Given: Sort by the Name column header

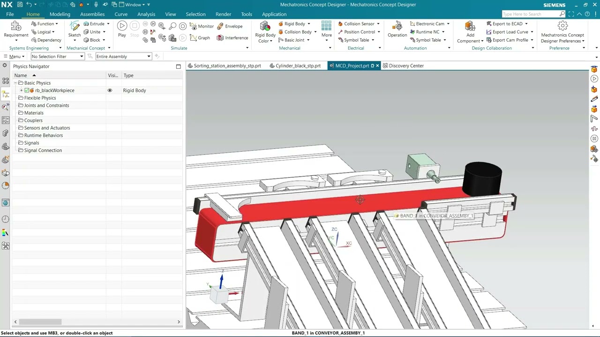Looking at the screenshot, I should coord(59,75).
